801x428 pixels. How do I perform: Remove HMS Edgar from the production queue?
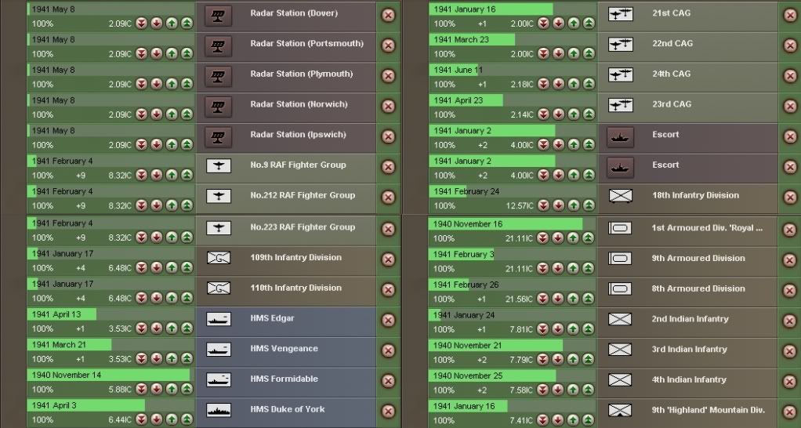point(388,321)
